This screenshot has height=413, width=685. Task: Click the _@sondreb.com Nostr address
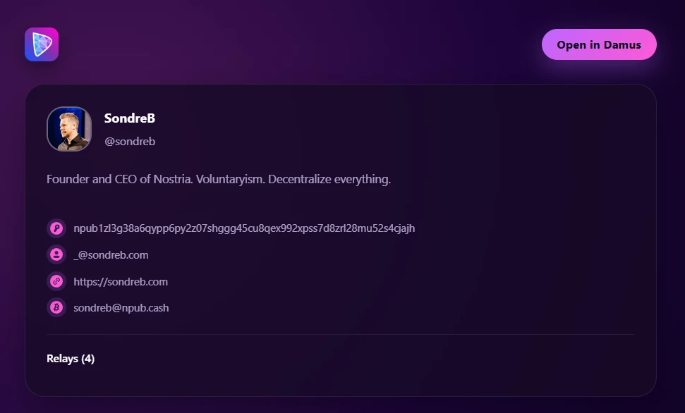pyautogui.click(x=111, y=255)
